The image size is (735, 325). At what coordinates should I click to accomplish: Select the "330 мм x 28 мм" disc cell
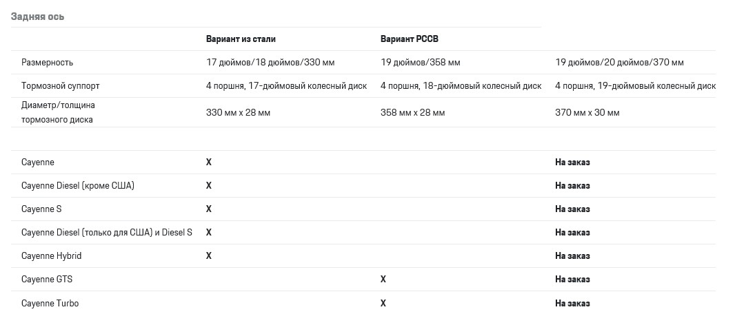(x=239, y=112)
